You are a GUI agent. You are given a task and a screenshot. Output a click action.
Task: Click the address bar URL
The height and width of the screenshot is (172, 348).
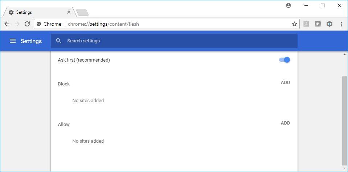click(x=103, y=24)
